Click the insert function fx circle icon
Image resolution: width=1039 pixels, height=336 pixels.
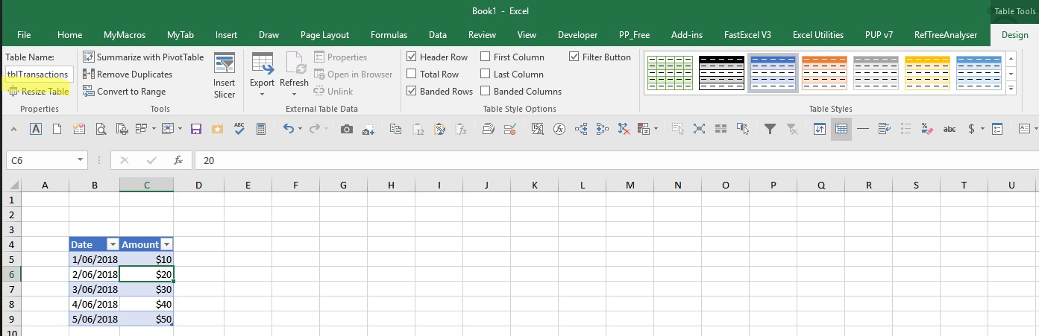click(x=559, y=129)
